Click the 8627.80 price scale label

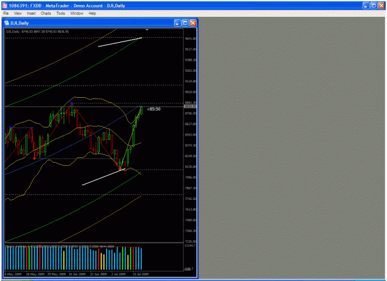pyautogui.click(x=191, y=124)
